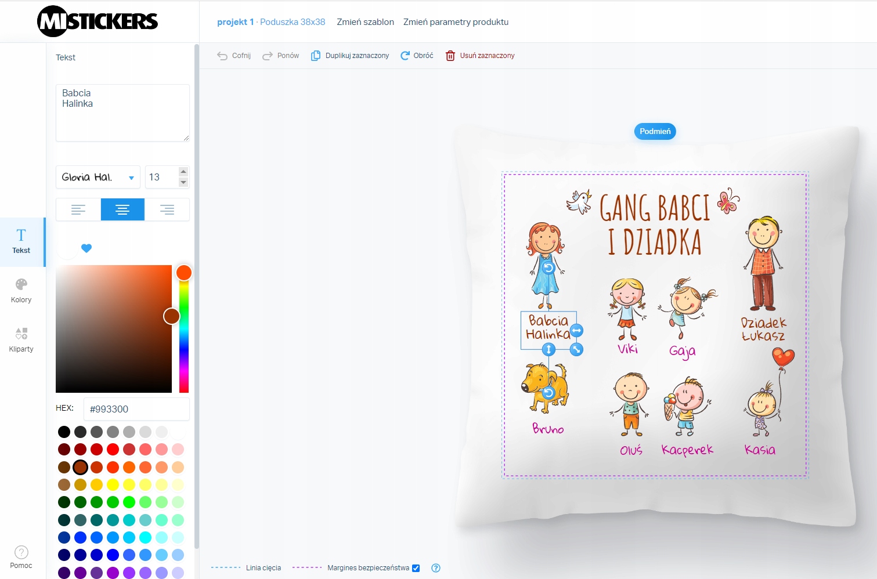This screenshot has height=579, width=877.
Task: Increase font size with up arrow
Action: click(183, 172)
